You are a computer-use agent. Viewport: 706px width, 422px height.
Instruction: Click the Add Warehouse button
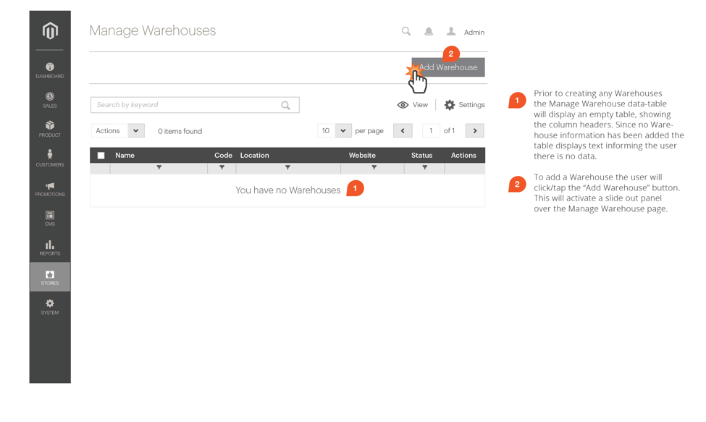tap(448, 67)
